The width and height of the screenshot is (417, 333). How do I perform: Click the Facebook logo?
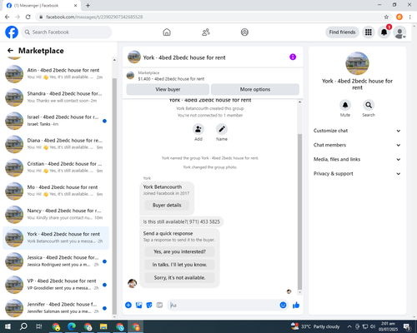[x=12, y=32]
